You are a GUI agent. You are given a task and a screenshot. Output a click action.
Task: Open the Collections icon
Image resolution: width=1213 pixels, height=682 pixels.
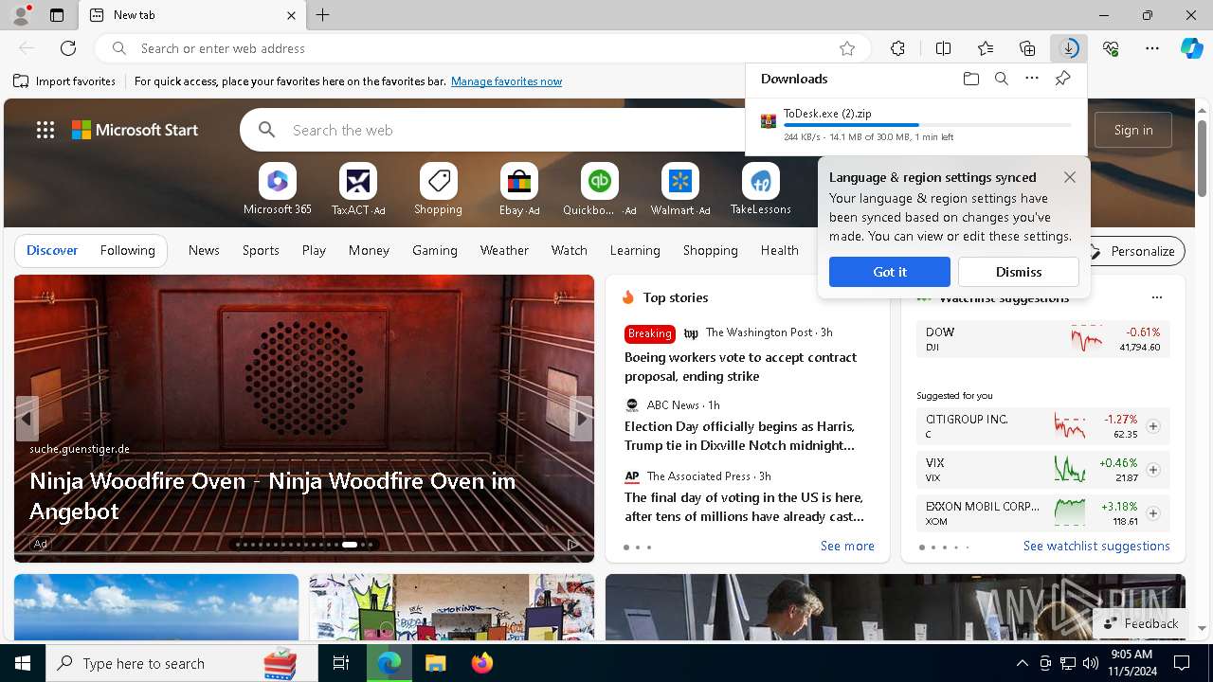coord(1027,48)
